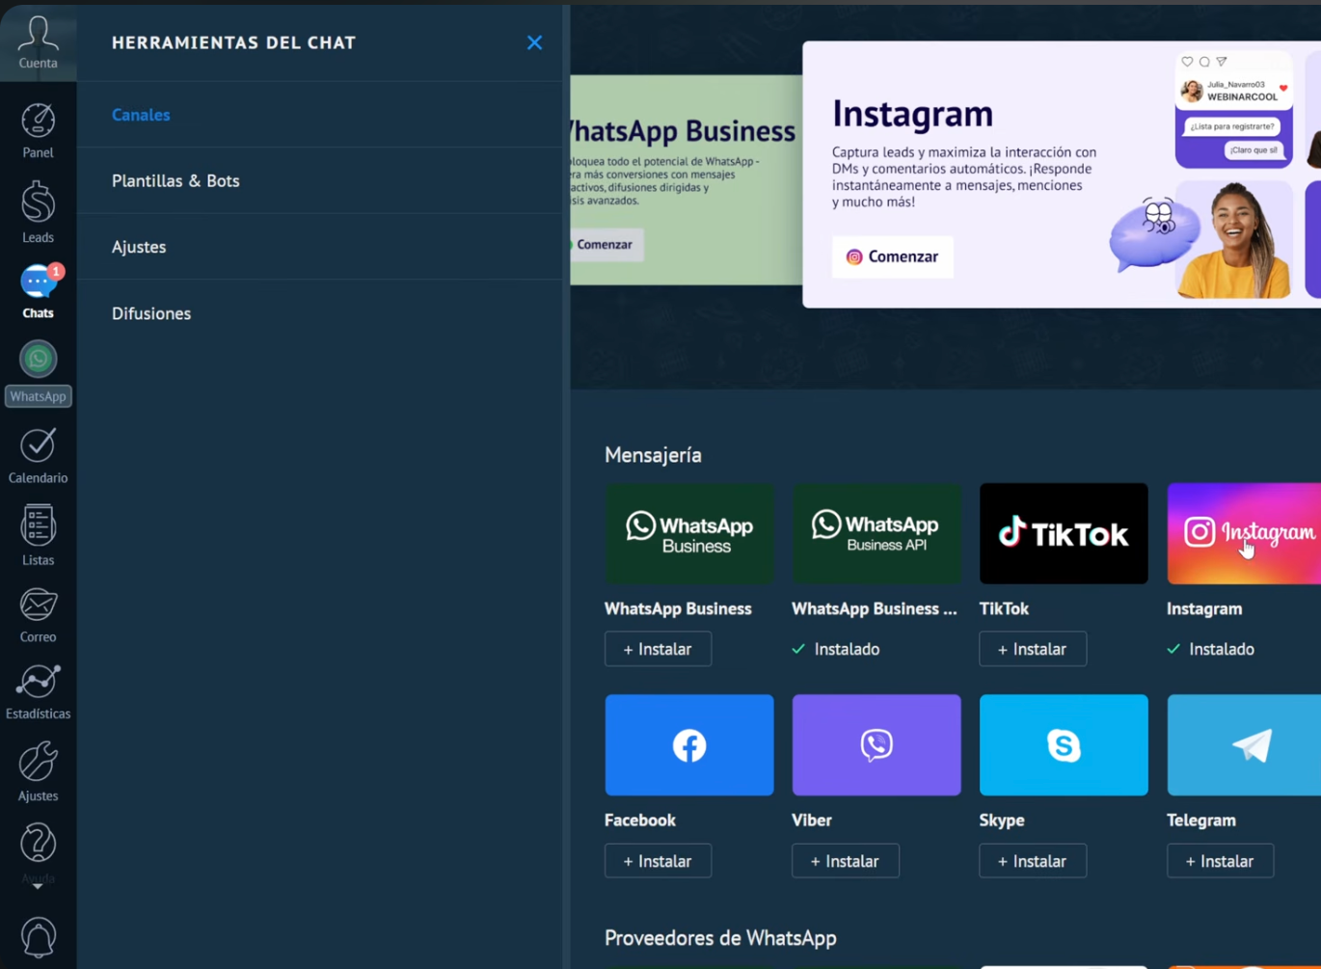The height and width of the screenshot is (969, 1321).
Task: Open the Viber integration tile
Action: (x=876, y=745)
